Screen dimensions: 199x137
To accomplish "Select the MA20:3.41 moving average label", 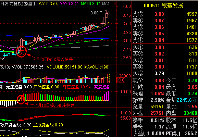I will click(69, 3).
